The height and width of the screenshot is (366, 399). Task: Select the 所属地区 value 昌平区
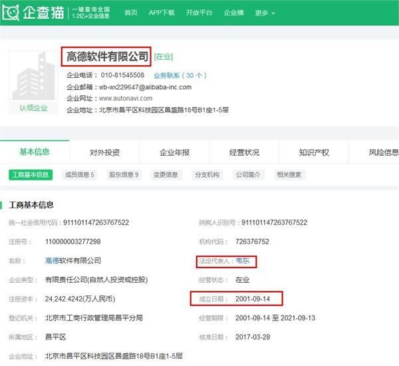(x=55, y=337)
